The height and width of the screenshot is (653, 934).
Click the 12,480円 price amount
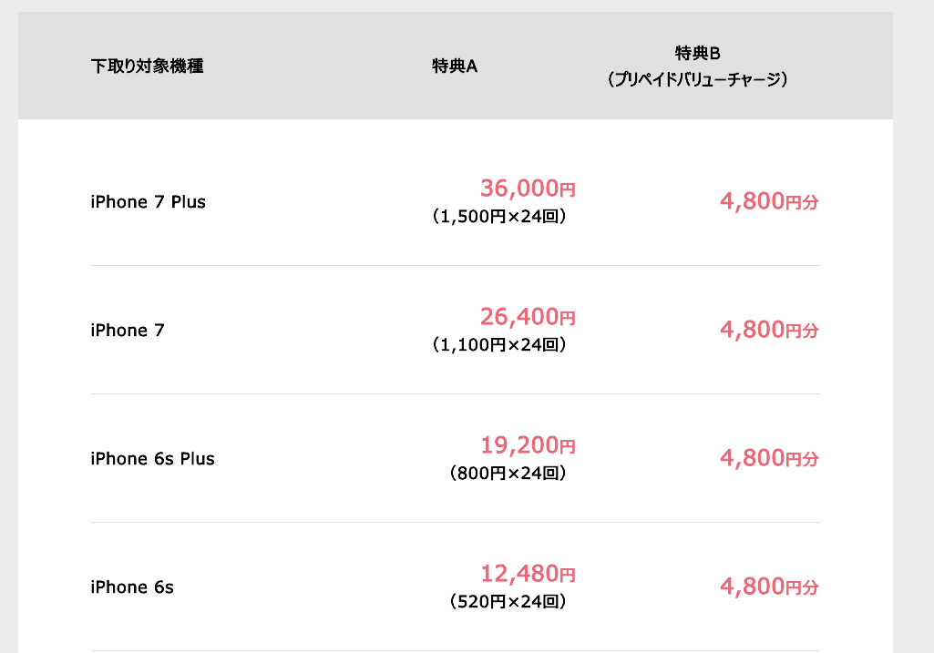click(x=528, y=574)
